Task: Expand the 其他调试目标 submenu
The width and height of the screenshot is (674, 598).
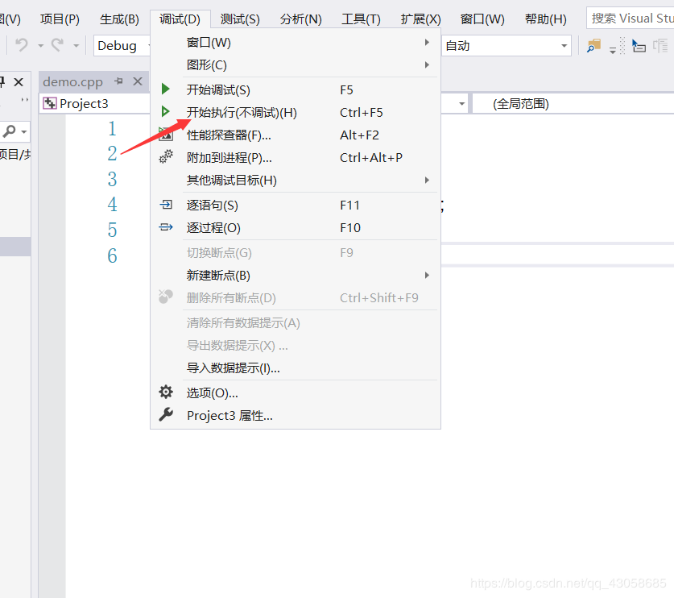Action: click(234, 180)
